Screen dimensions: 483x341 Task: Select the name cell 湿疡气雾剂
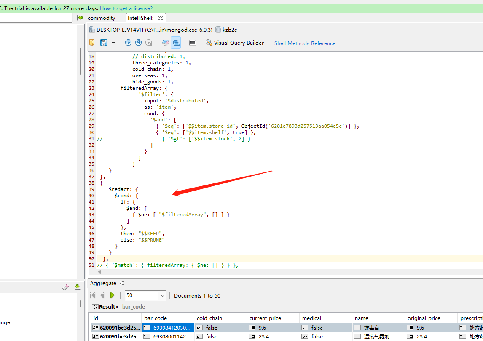click(x=378, y=337)
